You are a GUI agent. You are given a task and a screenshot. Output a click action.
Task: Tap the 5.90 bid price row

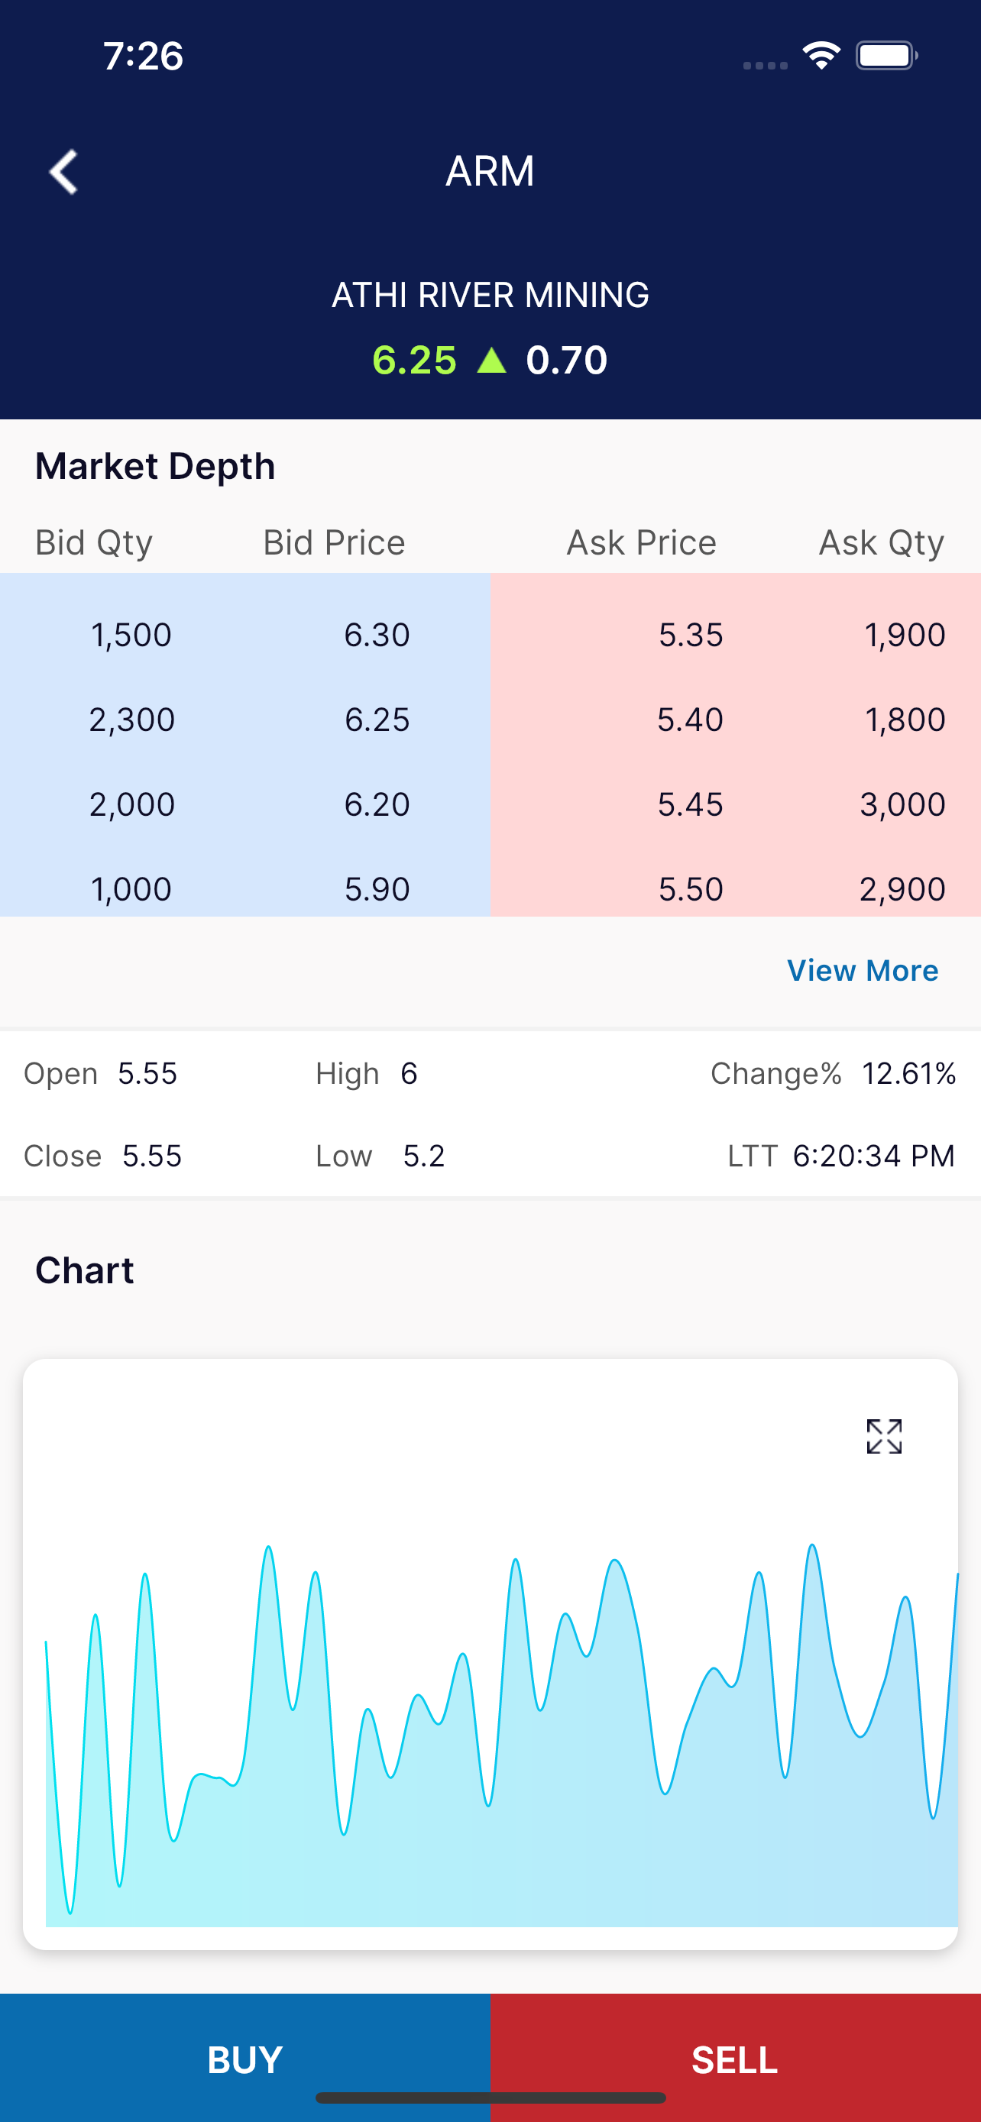click(377, 889)
